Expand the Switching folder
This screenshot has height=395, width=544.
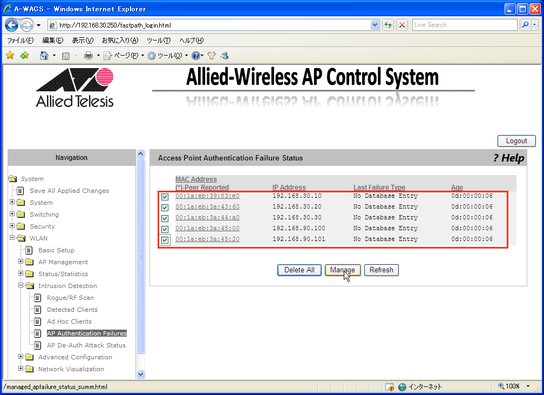click(x=12, y=213)
